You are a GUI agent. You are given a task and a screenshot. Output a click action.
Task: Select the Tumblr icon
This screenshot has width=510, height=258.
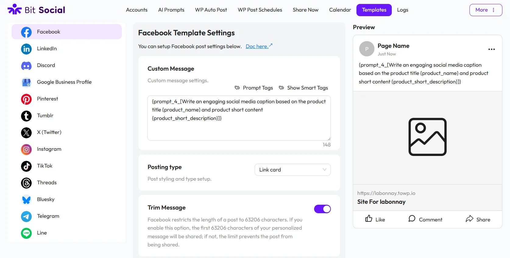tap(26, 116)
